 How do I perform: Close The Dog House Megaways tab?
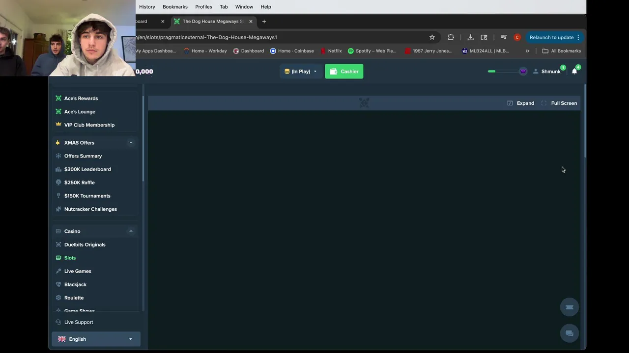click(x=251, y=22)
